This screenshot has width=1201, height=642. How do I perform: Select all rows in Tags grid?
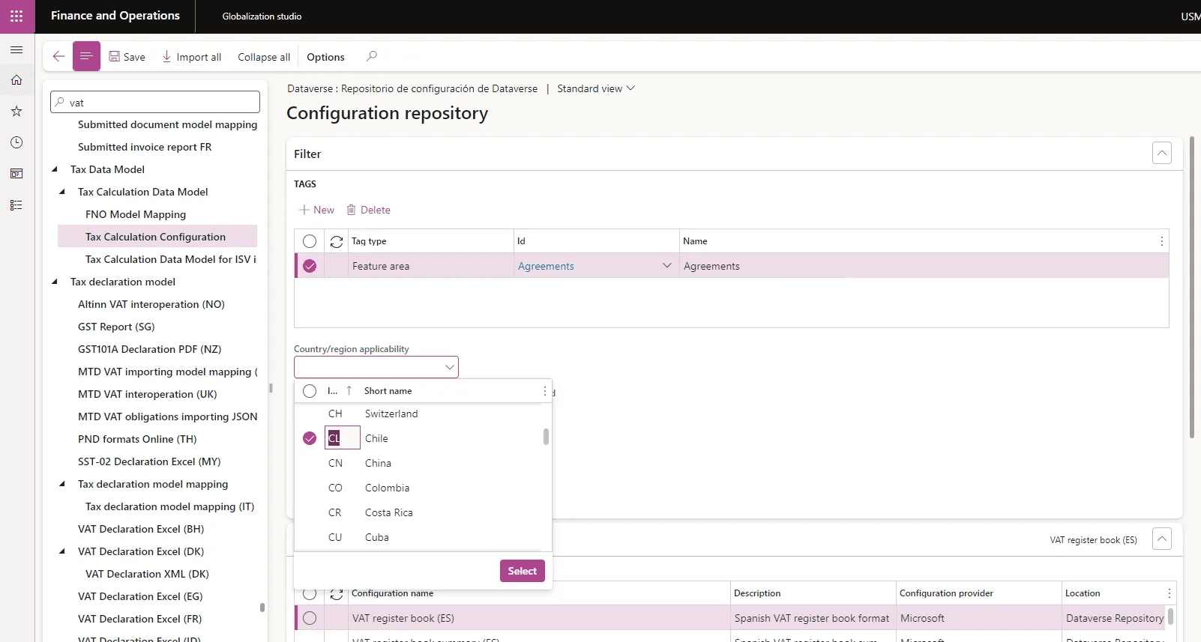click(310, 241)
